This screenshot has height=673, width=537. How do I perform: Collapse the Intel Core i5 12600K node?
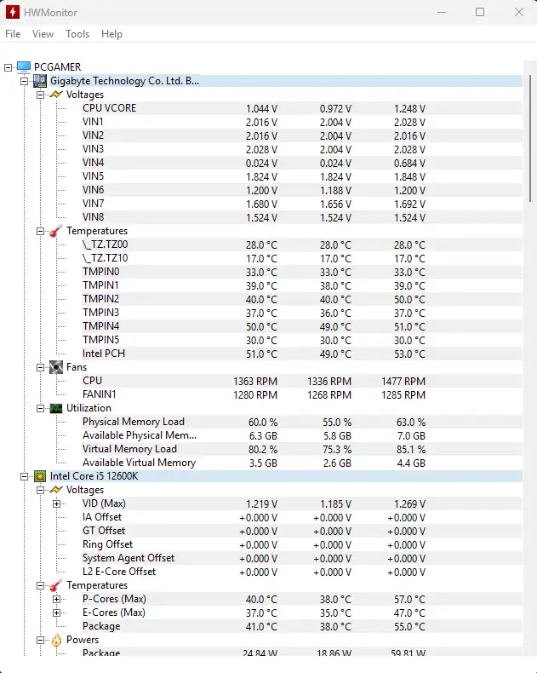tap(25, 476)
